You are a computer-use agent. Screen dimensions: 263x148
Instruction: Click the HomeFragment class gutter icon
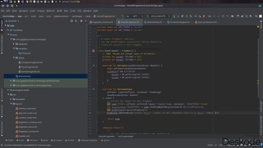pyautogui.click(x=93, y=51)
